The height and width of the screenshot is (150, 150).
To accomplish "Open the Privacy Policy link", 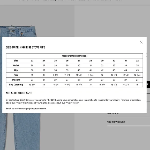I will click(72, 103).
